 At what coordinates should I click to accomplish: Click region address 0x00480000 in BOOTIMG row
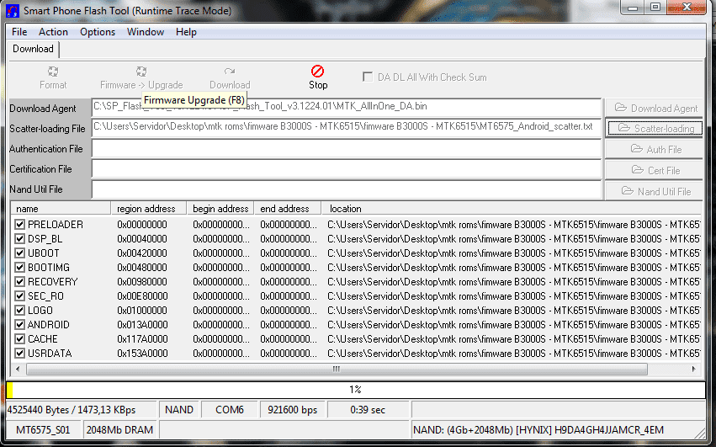click(142, 268)
